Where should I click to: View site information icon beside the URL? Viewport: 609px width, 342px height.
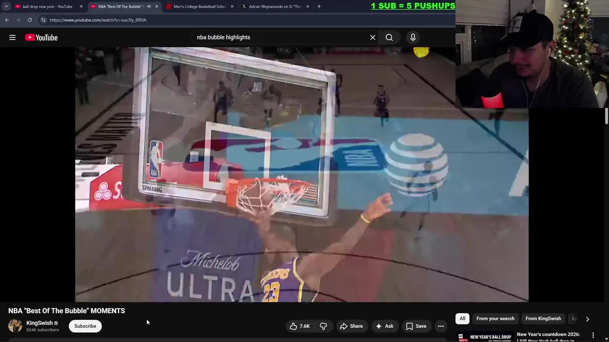click(x=43, y=20)
